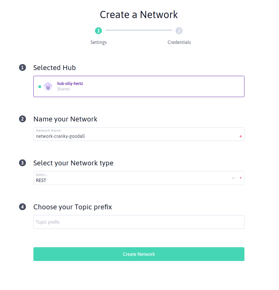
Task: Expand the Network type chevron arrow
Action: [x=234, y=178]
